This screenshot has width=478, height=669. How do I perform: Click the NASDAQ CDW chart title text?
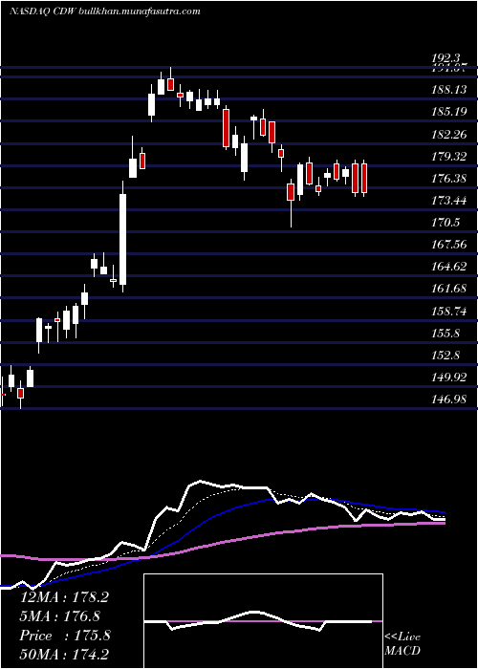point(105,11)
